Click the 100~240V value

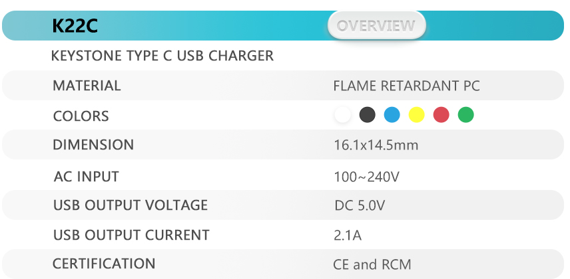[x=366, y=177]
